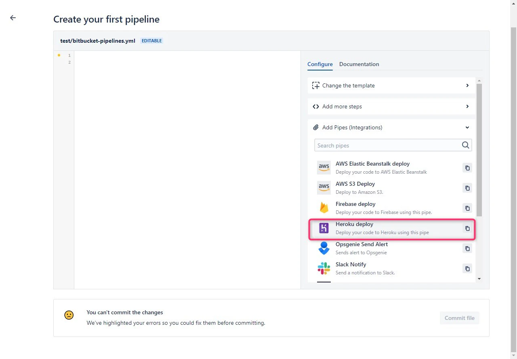Copy the AWS S3 Deploy pipe snippet
The image size is (517, 359).
(x=467, y=188)
